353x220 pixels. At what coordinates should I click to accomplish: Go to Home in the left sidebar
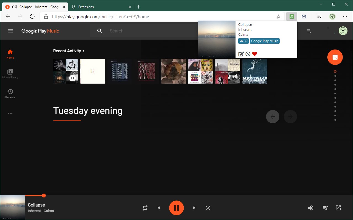[x=10, y=54]
